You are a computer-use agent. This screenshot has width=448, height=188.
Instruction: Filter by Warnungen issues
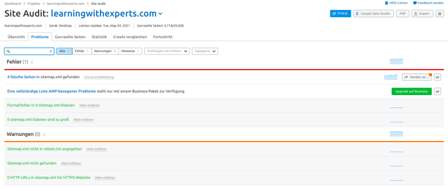tap(105, 51)
